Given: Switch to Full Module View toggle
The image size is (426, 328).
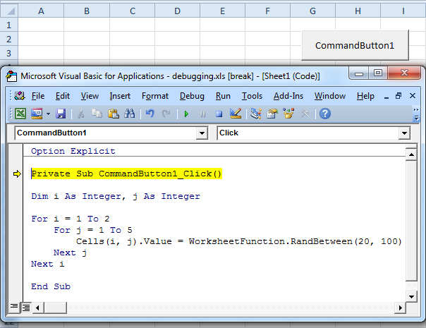Looking at the screenshot, I should tap(26, 308).
